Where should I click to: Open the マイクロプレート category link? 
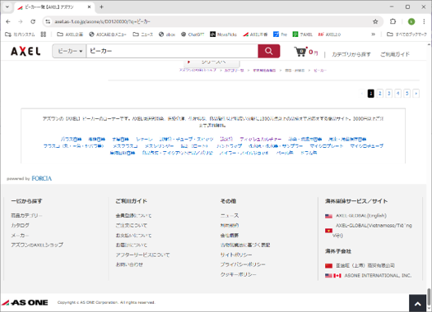[x=327, y=146]
